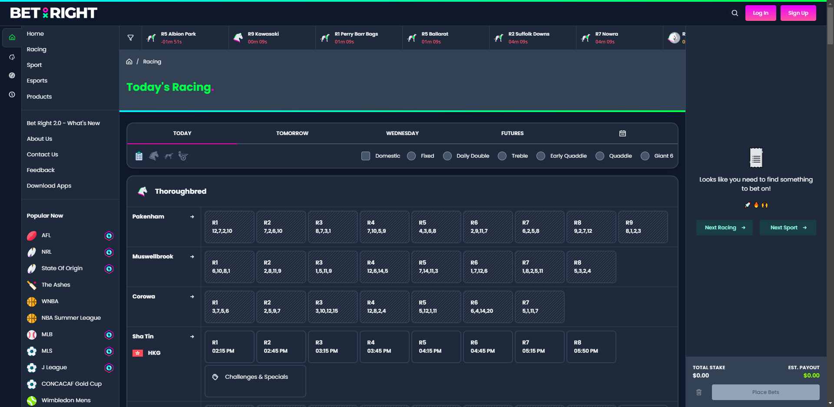Open the search magnifier icon
The width and height of the screenshot is (834, 407).
pyautogui.click(x=735, y=13)
